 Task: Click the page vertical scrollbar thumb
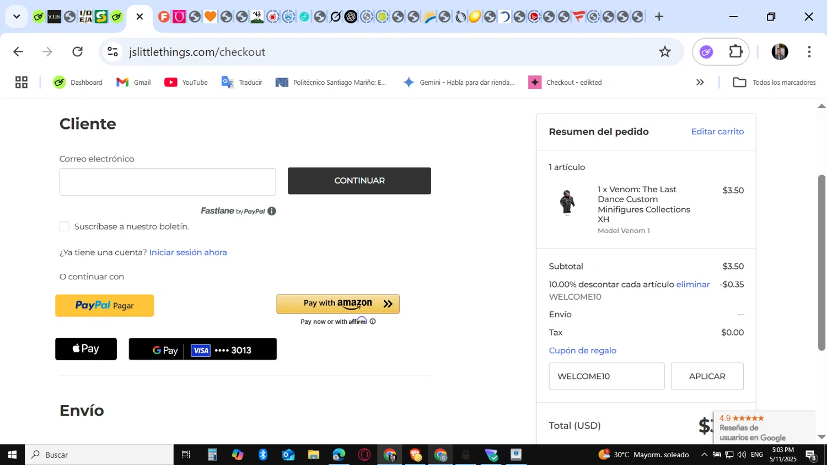821,262
